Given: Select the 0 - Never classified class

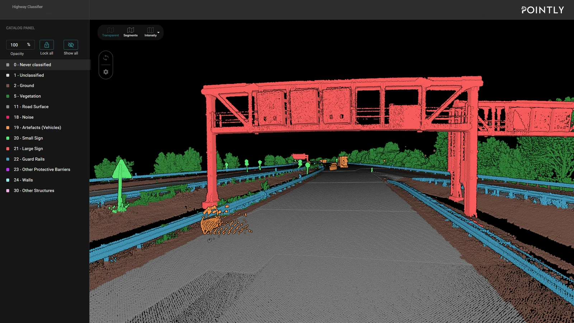Looking at the screenshot, I should (x=45, y=65).
